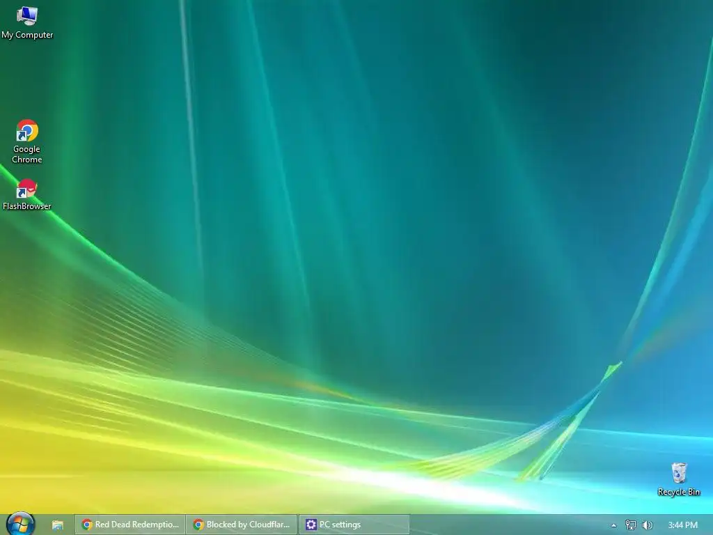Select the FlashBrowser desktop shortcut

tap(27, 195)
